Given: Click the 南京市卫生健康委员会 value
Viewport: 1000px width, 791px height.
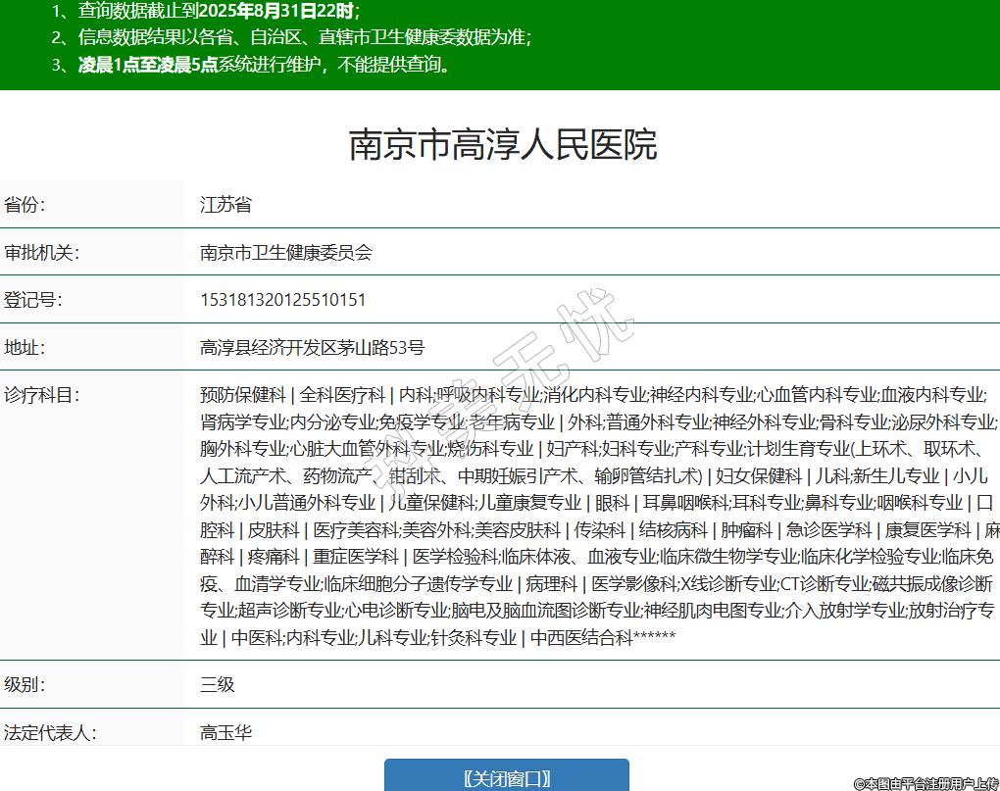Looking at the screenshot, I should [286, 252].
